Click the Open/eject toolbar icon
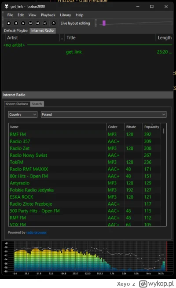176x288 pixels. (x=53, y=23)
